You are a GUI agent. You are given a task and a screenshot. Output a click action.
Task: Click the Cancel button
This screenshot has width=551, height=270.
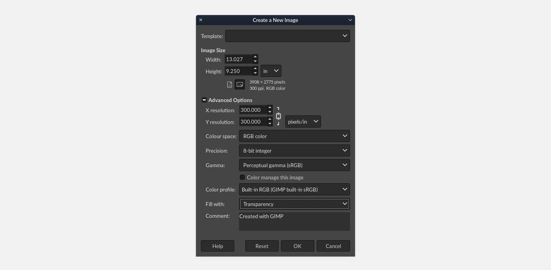pyautogui.click(x=333, y=246)
